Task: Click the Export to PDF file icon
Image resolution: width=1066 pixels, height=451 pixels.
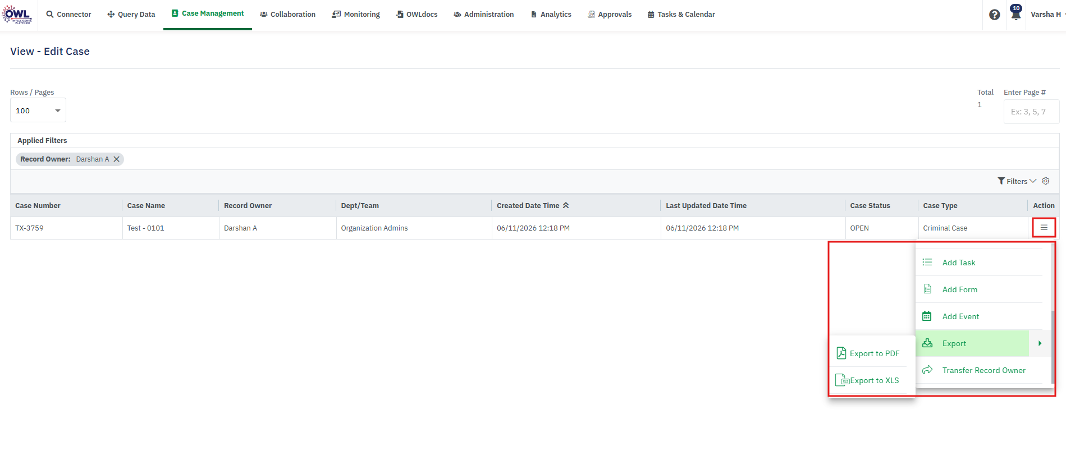Action: [x=841, y=353]
